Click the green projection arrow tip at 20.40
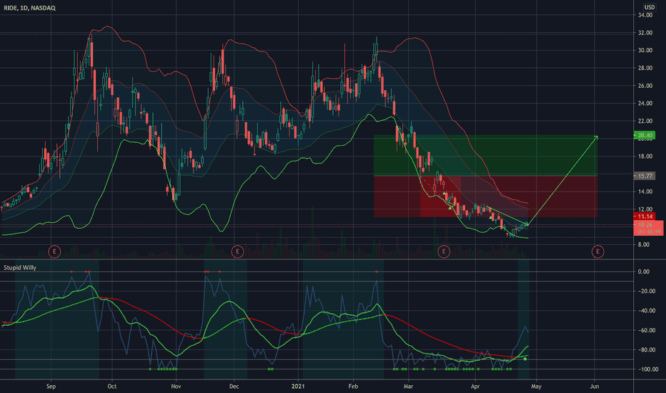The height and width of the screenshot is (393, 666). coord(597,136)
